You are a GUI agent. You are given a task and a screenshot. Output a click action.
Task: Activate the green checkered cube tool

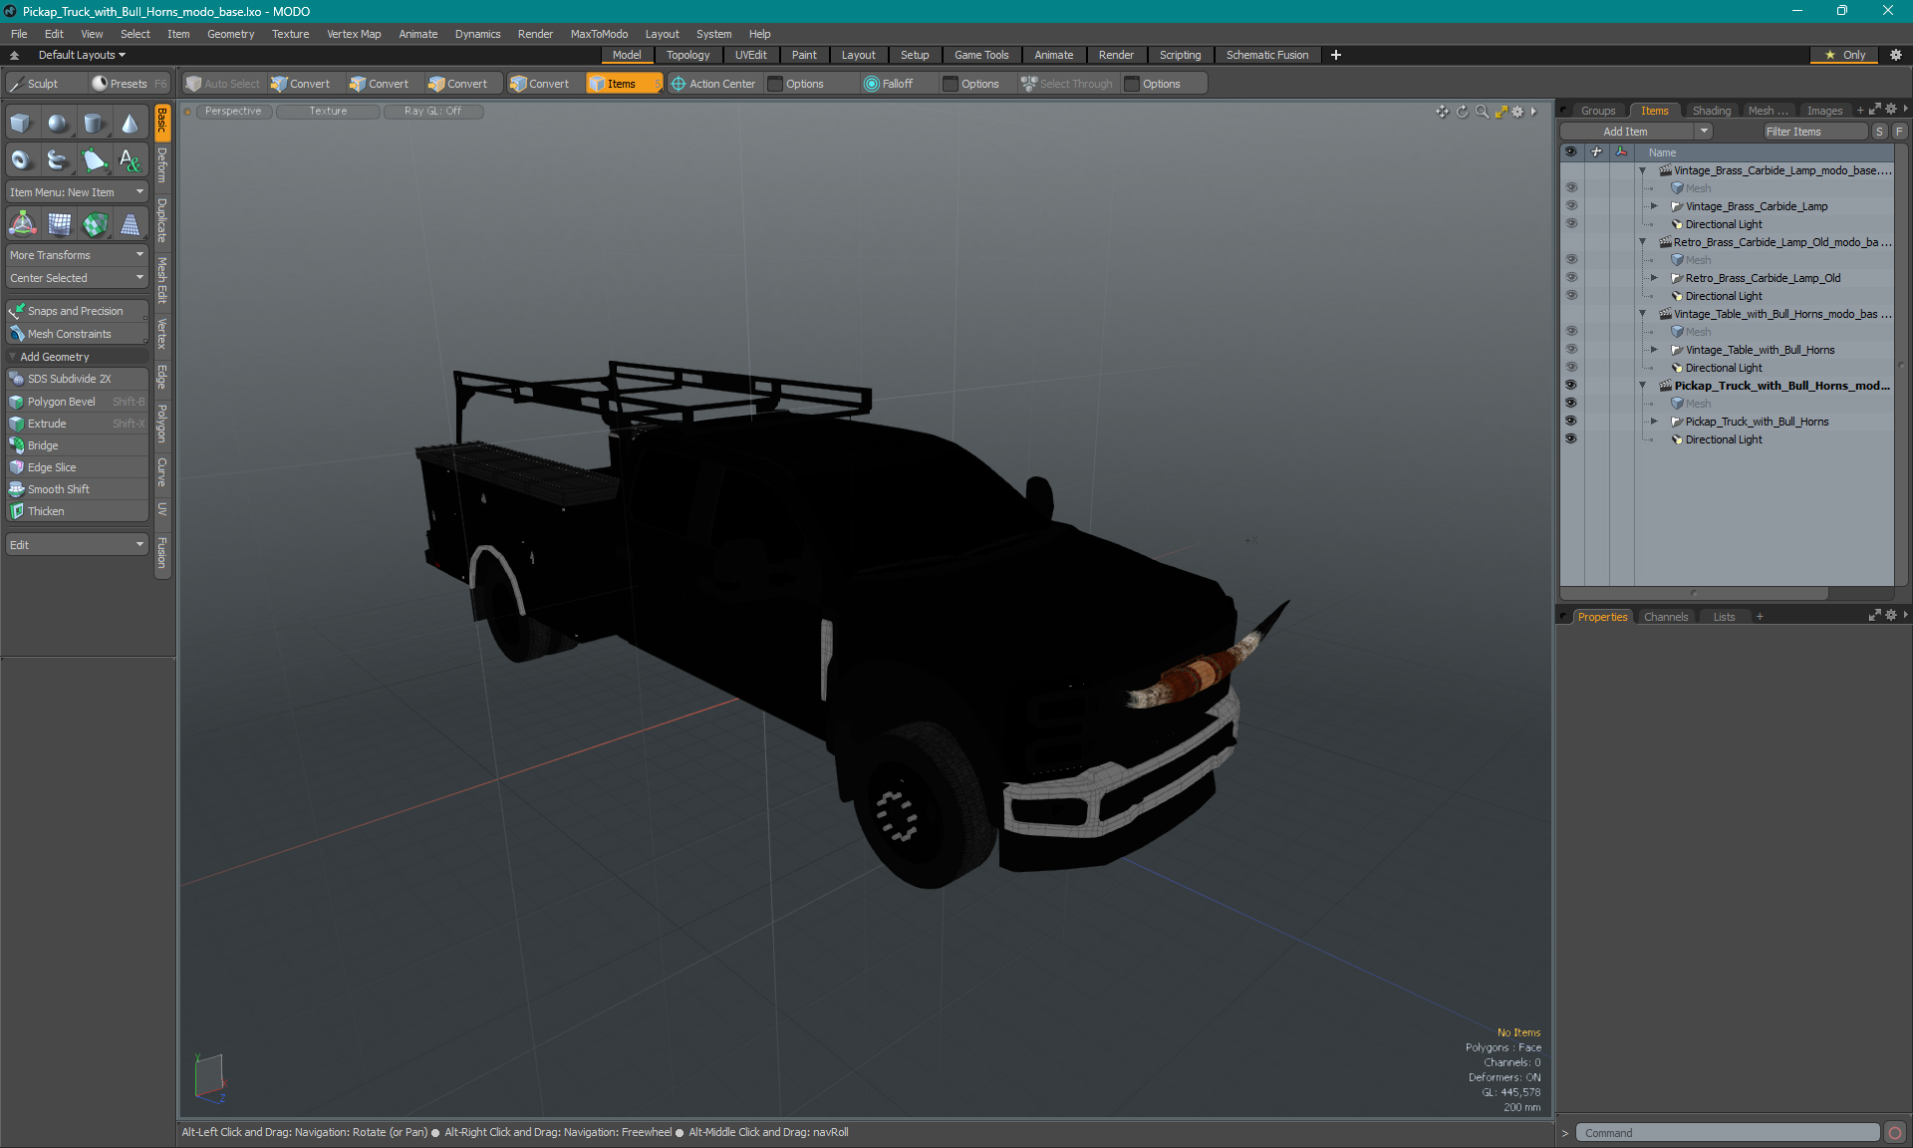(95, 224)
